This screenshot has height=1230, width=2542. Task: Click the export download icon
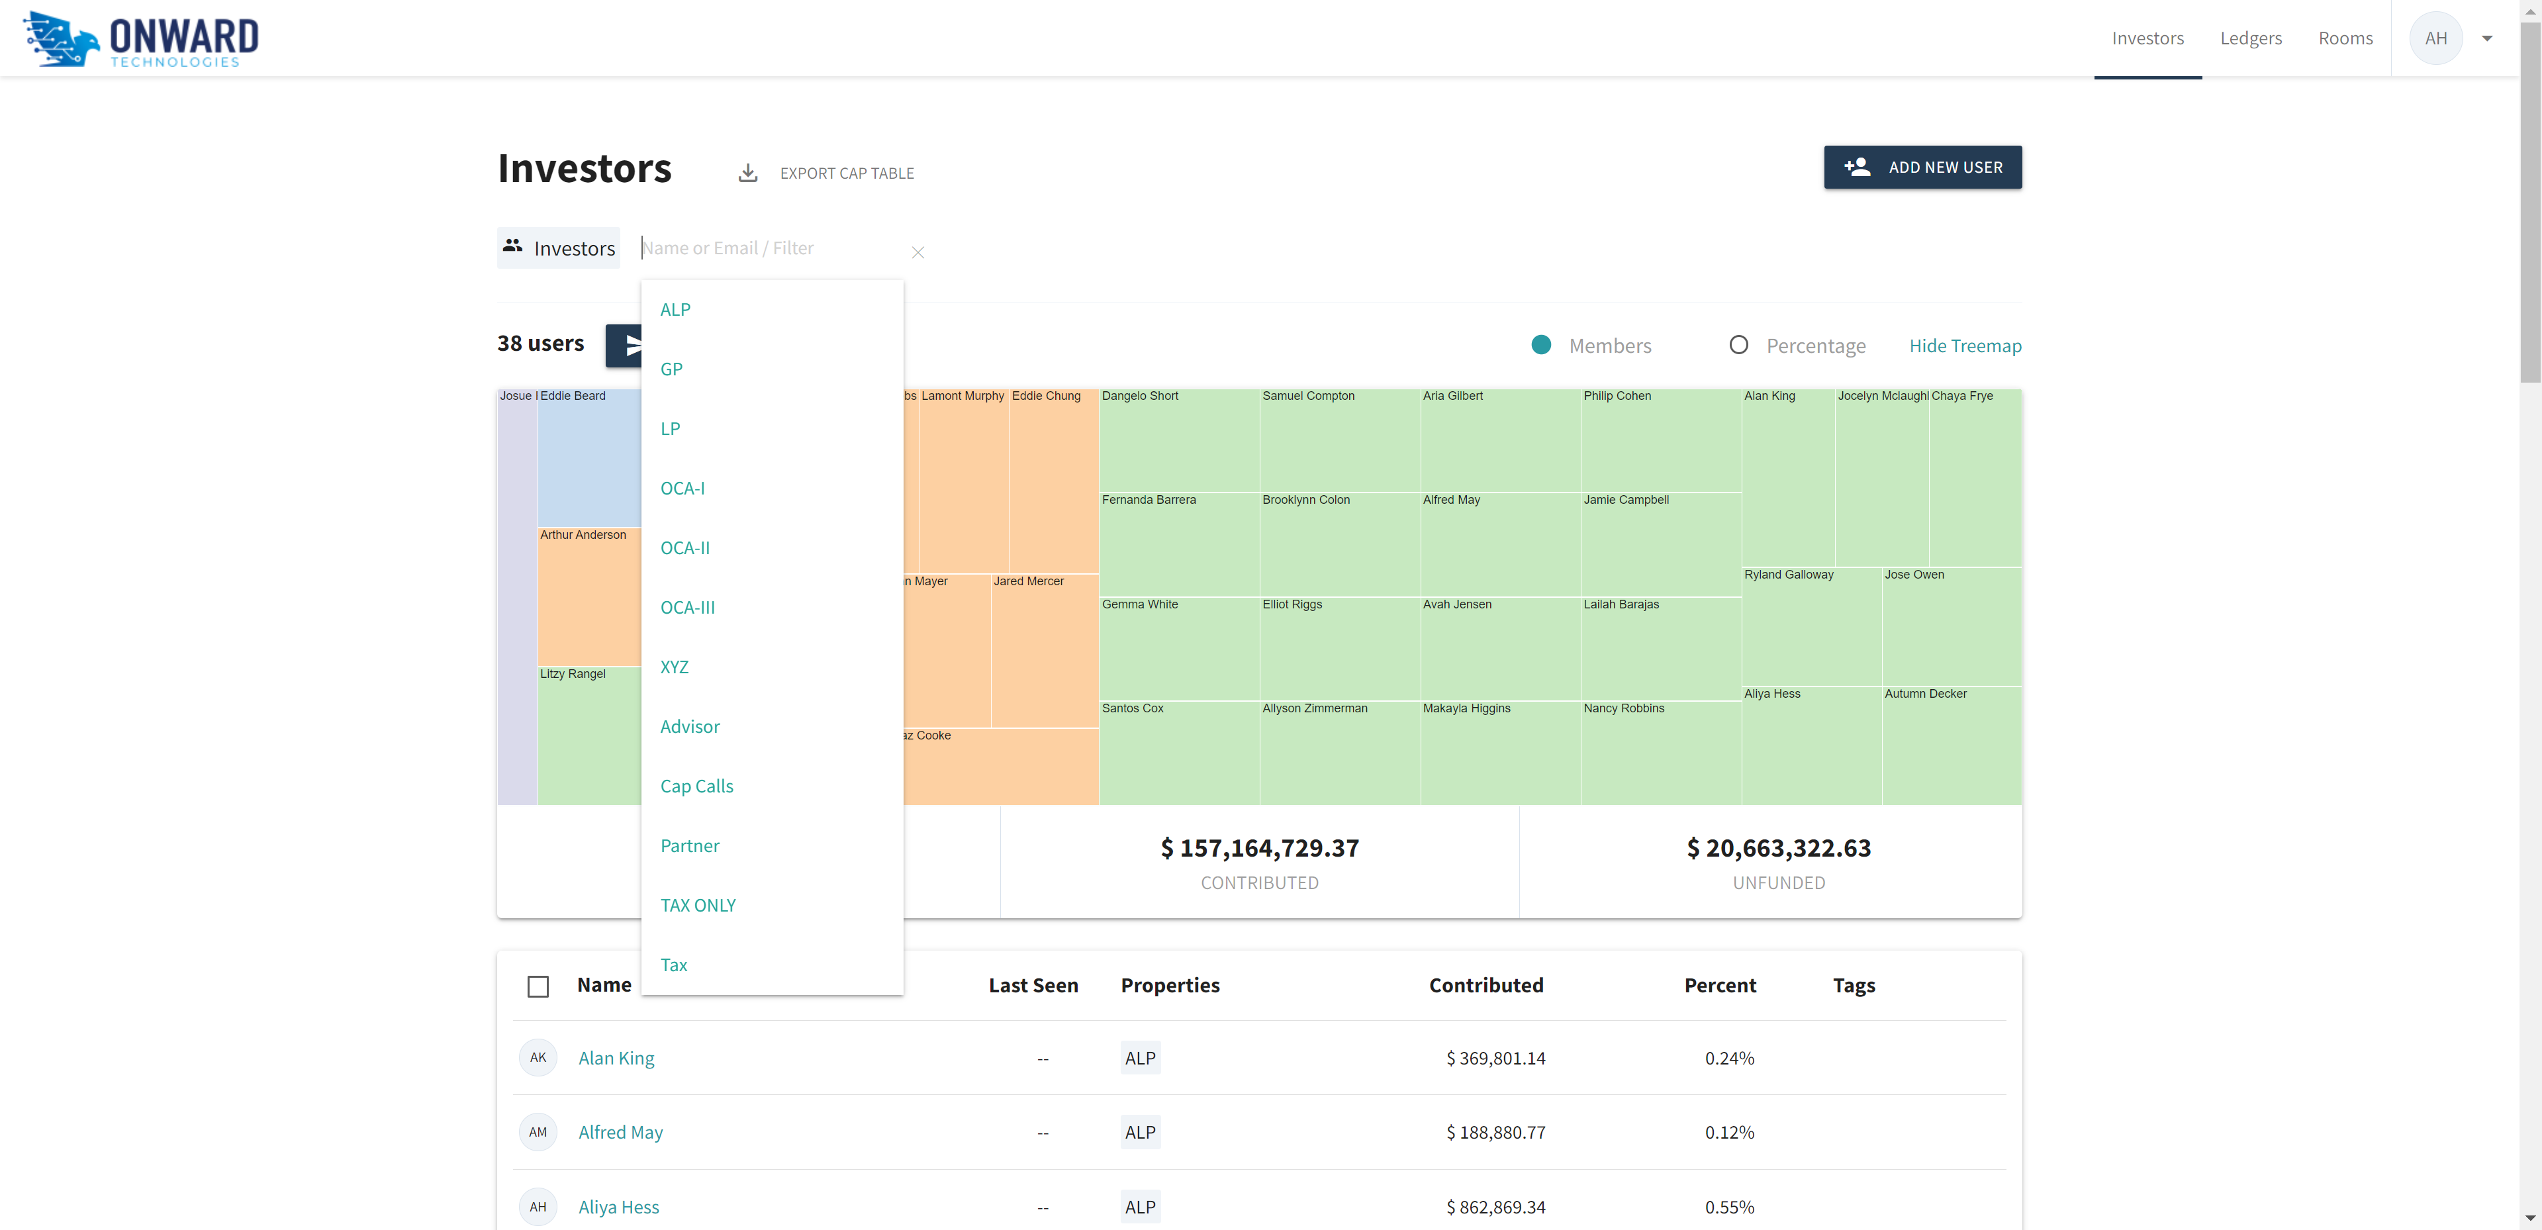(x=748, y=173)
